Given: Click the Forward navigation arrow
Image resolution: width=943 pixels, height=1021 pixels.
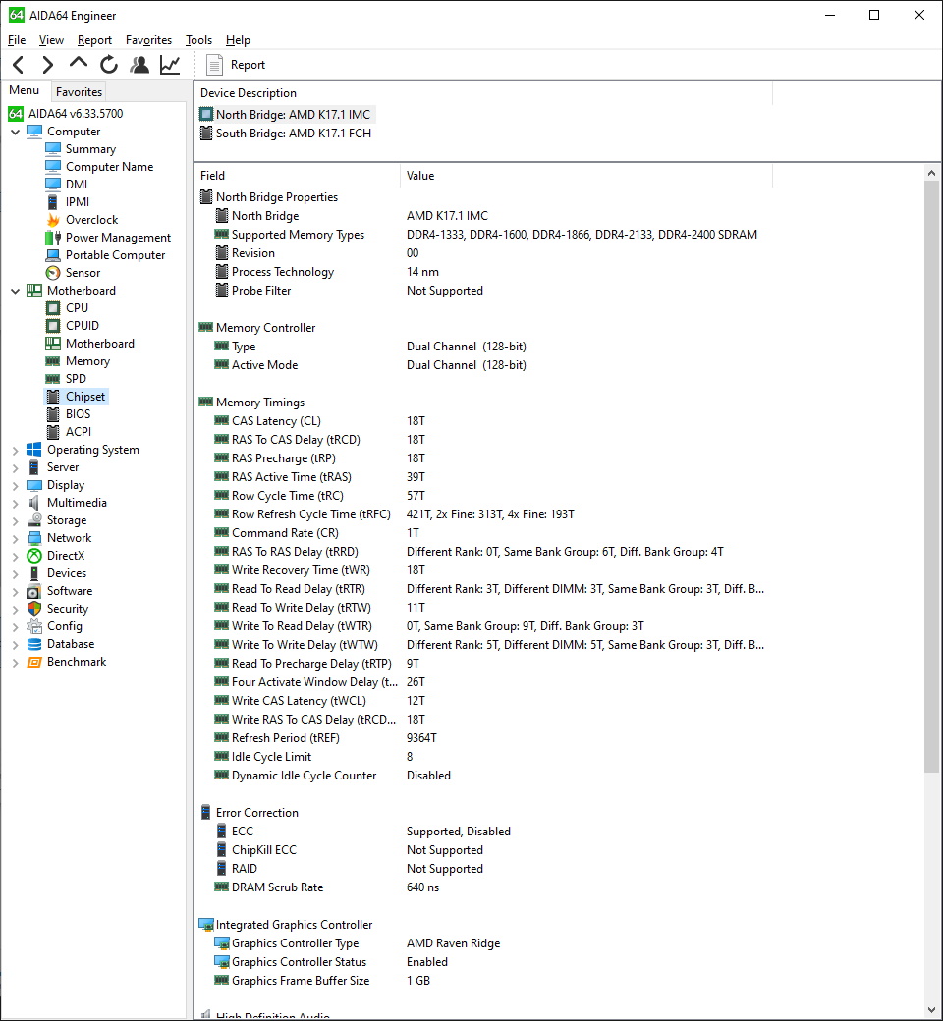Looking at the screenshot, I should tap(47, 65).
